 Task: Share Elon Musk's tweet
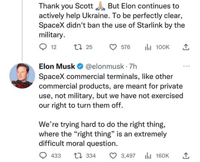tap(186, 156)
